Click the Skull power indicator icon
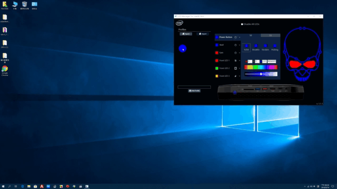Image resolution: width=337 pixels, height=189 pixels. click(x=235, y=45)
